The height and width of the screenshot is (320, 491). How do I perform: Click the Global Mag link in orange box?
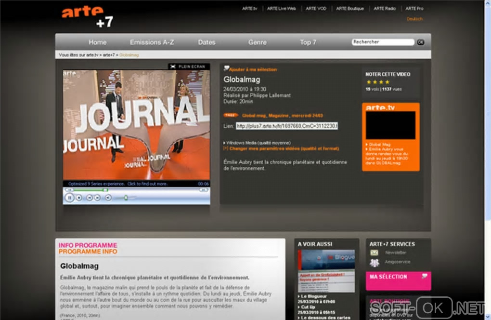(379, 145)
